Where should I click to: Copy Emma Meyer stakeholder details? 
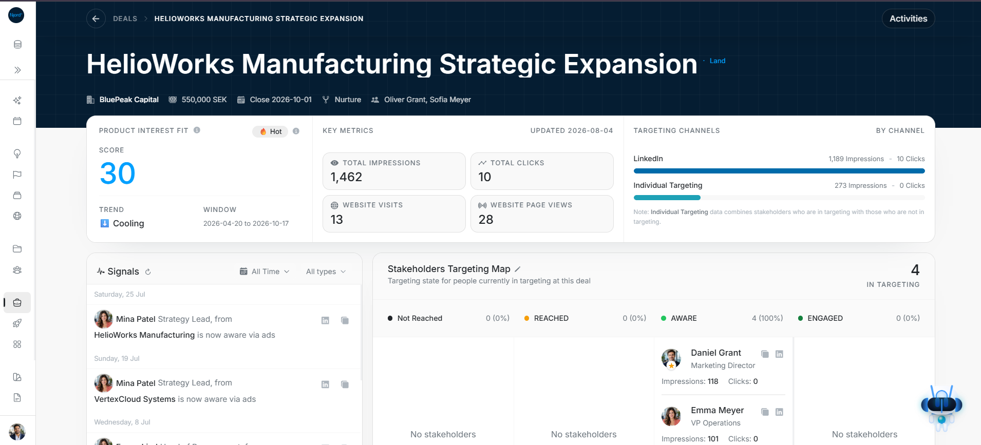point(765,412)
